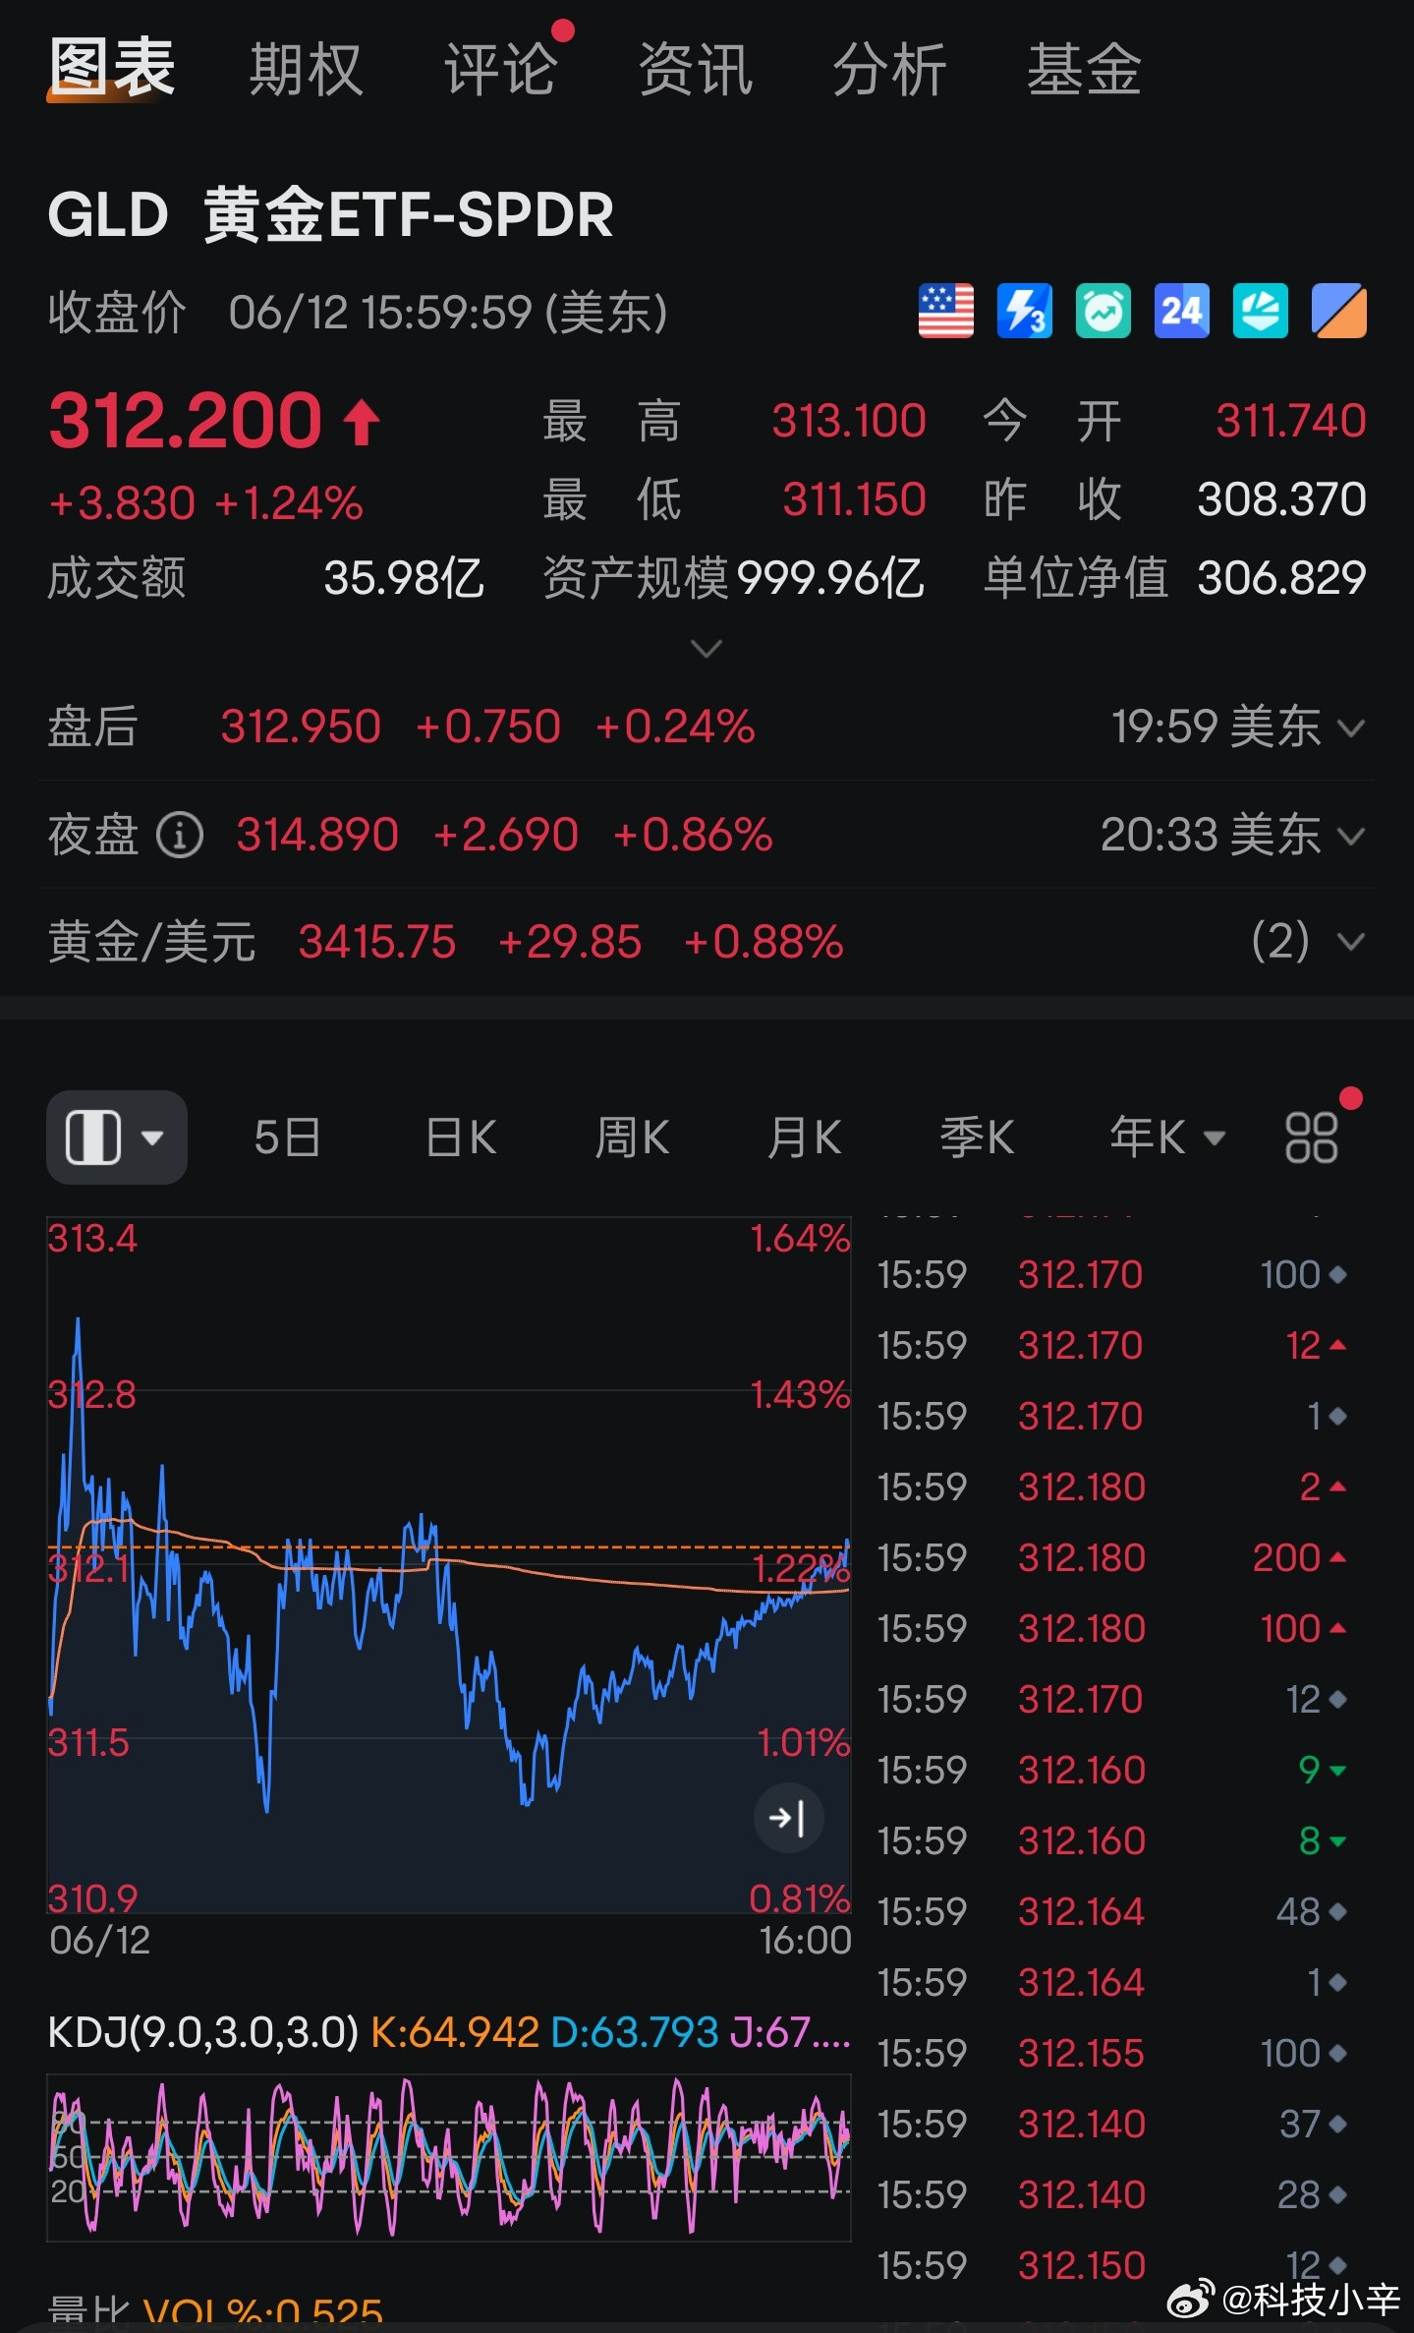Tap the 成交额 35.98亿 value
The image size is (1414, 2333).
(404, 578)
